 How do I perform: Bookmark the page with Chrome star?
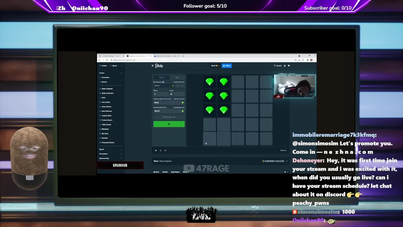pyautogui.click(x=303, y=60)
